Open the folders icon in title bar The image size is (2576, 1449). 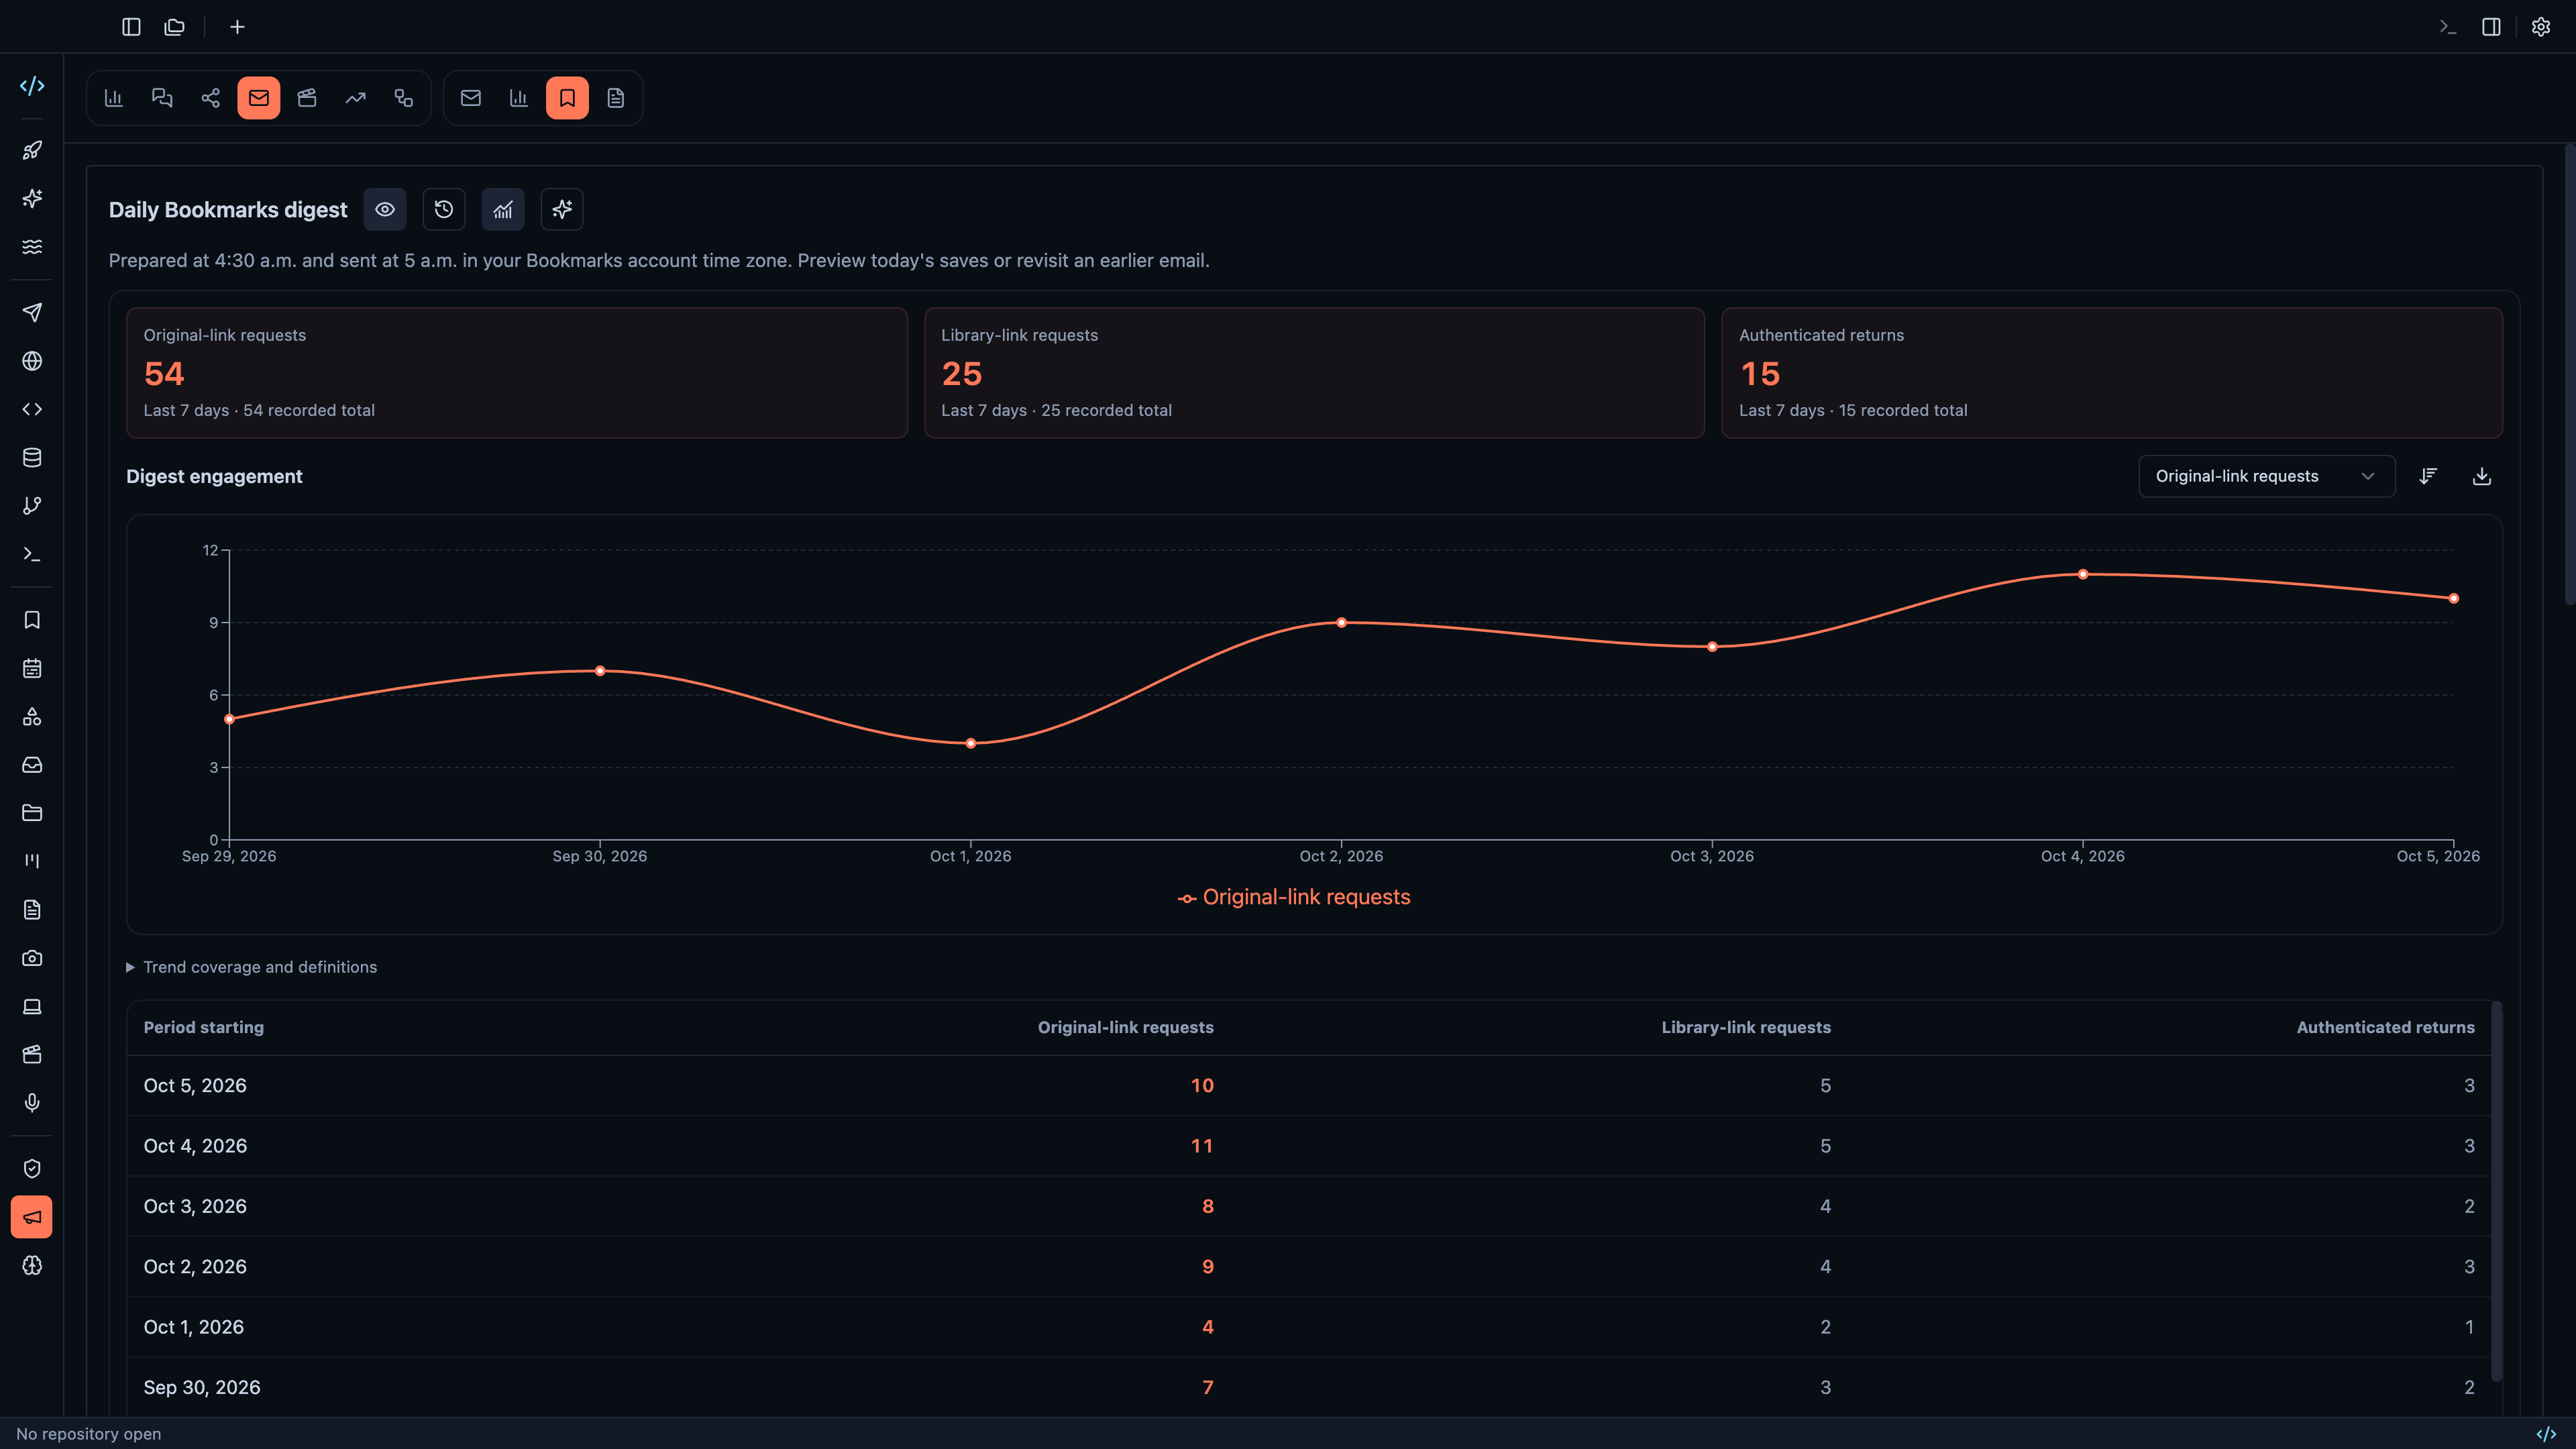175,27
